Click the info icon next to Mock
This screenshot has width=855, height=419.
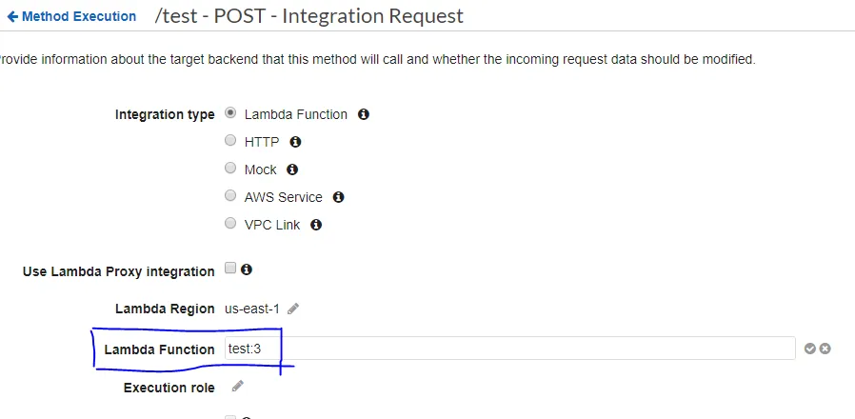[x=292, y=170]
